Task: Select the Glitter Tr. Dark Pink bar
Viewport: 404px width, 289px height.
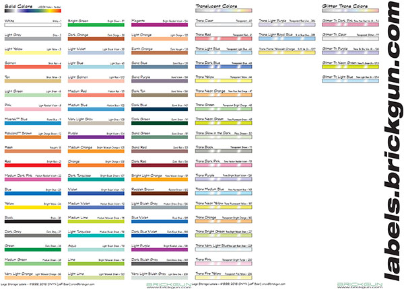Action: point(350,25)
